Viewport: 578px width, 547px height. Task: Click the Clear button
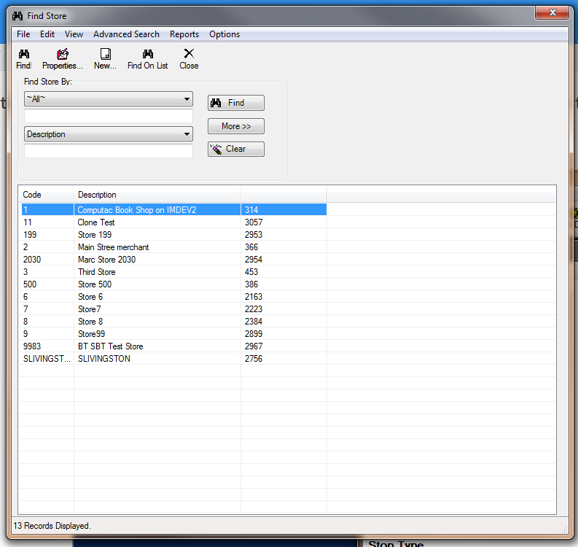236,149
